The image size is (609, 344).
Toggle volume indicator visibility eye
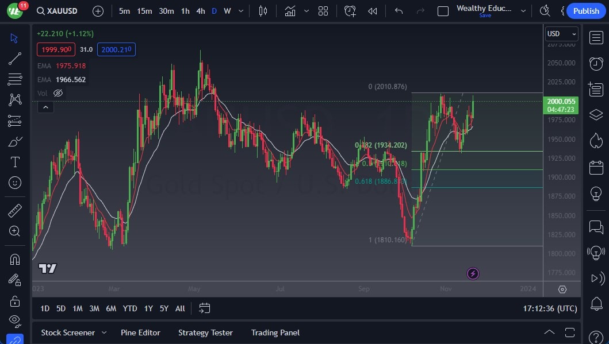[x=58, y=93]
